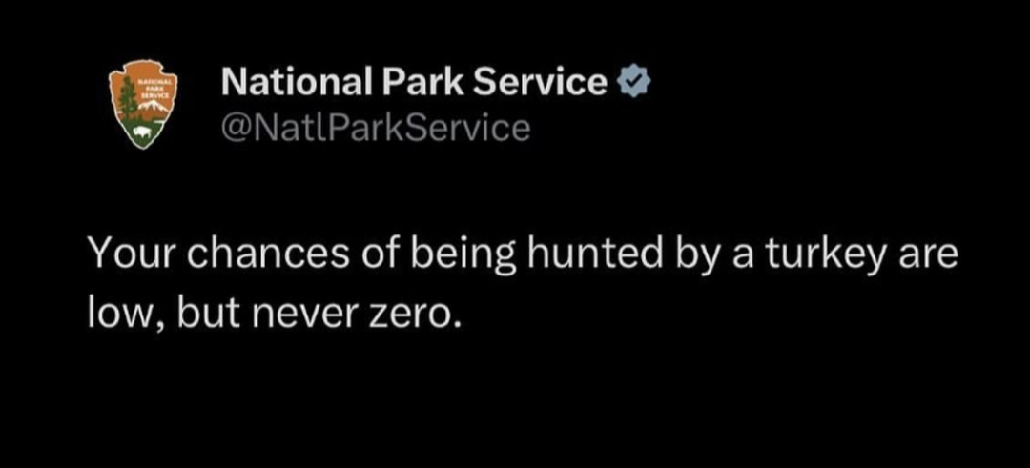Viewport: 1030px width, 468px height.
Task: Click the snowy mountain in the logo
Action: click(x=154, y=104)
